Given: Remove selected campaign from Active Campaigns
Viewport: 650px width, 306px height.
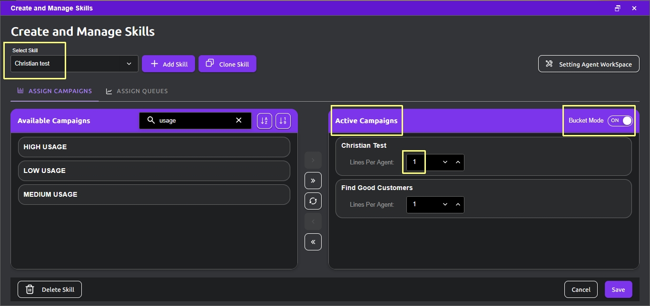Looking at the screenshot, I should pyautogui.click(x=313, y=221).
